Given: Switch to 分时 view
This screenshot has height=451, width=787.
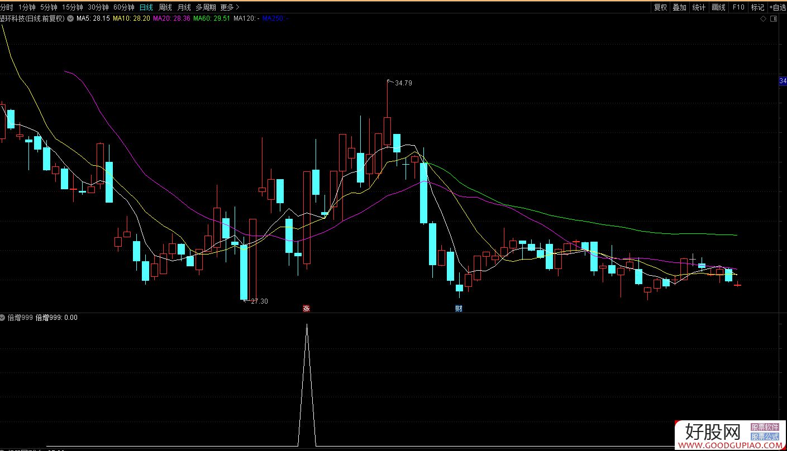Looking at the screenshot, I should point(7,7).
